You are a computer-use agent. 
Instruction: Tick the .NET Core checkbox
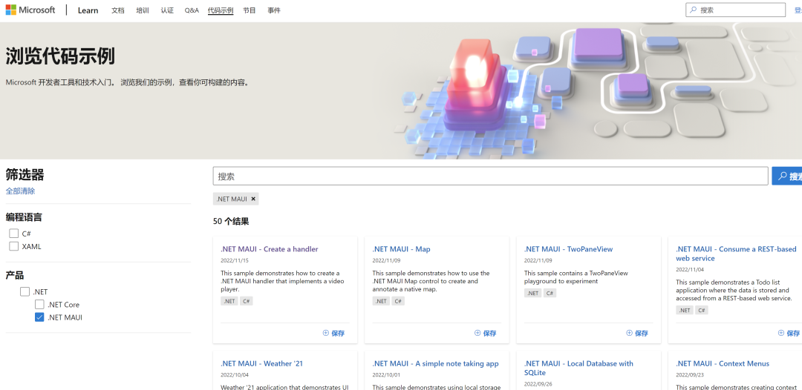(x=40, y=305)
